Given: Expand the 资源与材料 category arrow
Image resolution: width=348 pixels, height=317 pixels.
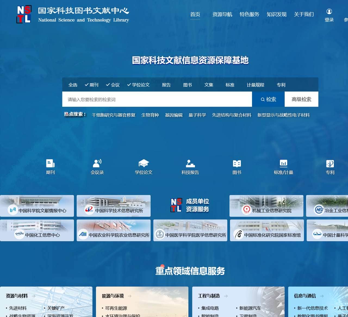Looking at the screenshot, I should pyautogui.click(x=33, y=296).
